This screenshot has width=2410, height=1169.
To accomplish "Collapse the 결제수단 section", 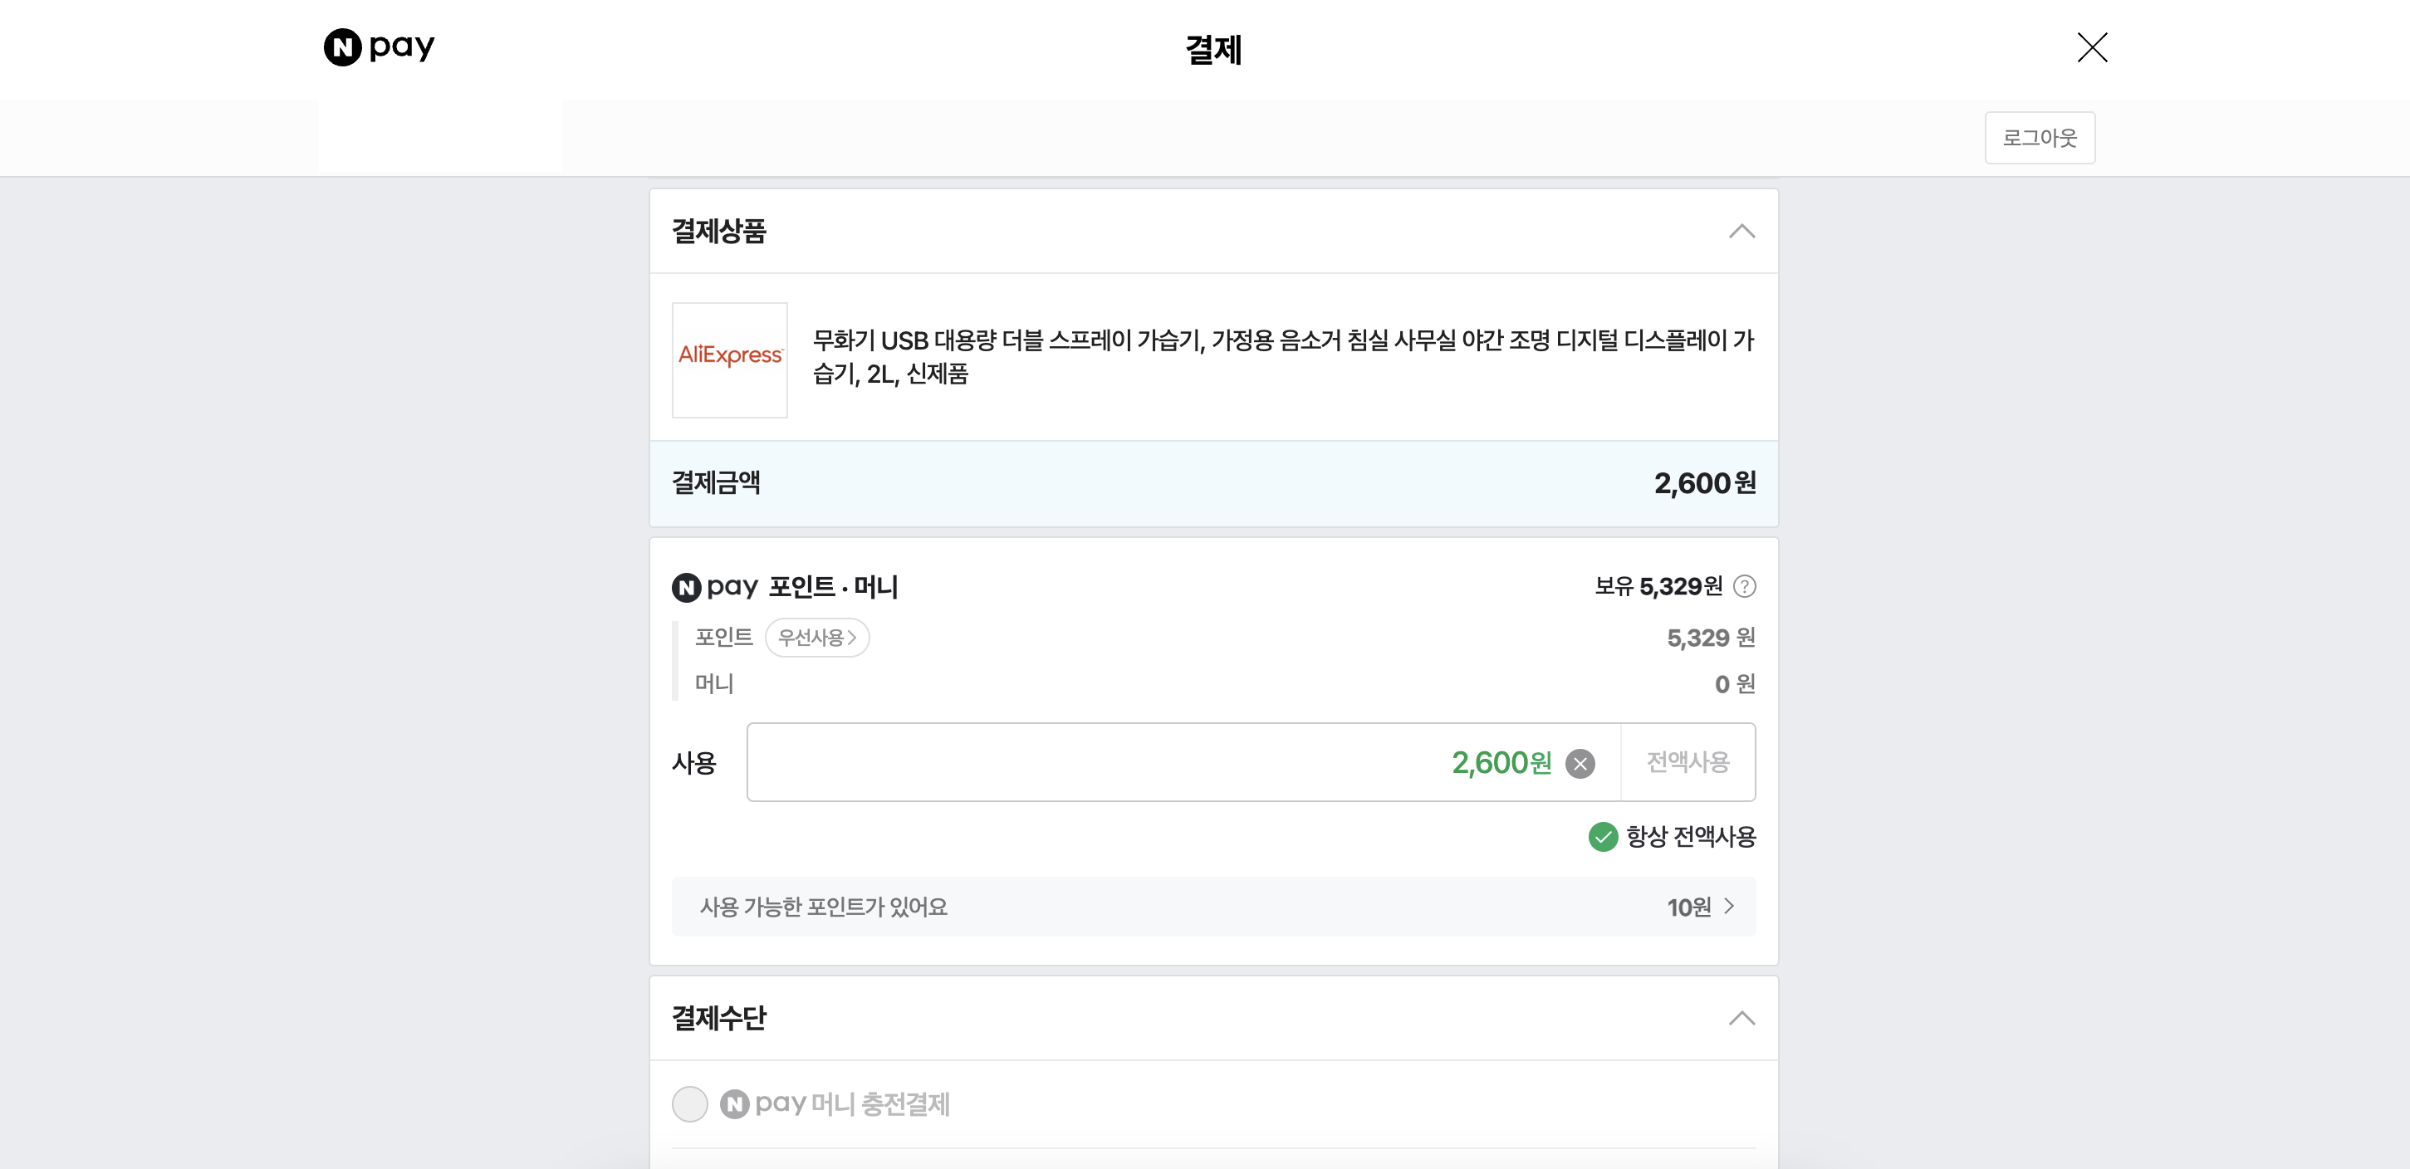I will [1742, 1019].
